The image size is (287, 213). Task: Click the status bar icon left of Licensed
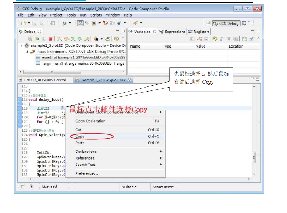pyautogui.click(x=31, y=186)
